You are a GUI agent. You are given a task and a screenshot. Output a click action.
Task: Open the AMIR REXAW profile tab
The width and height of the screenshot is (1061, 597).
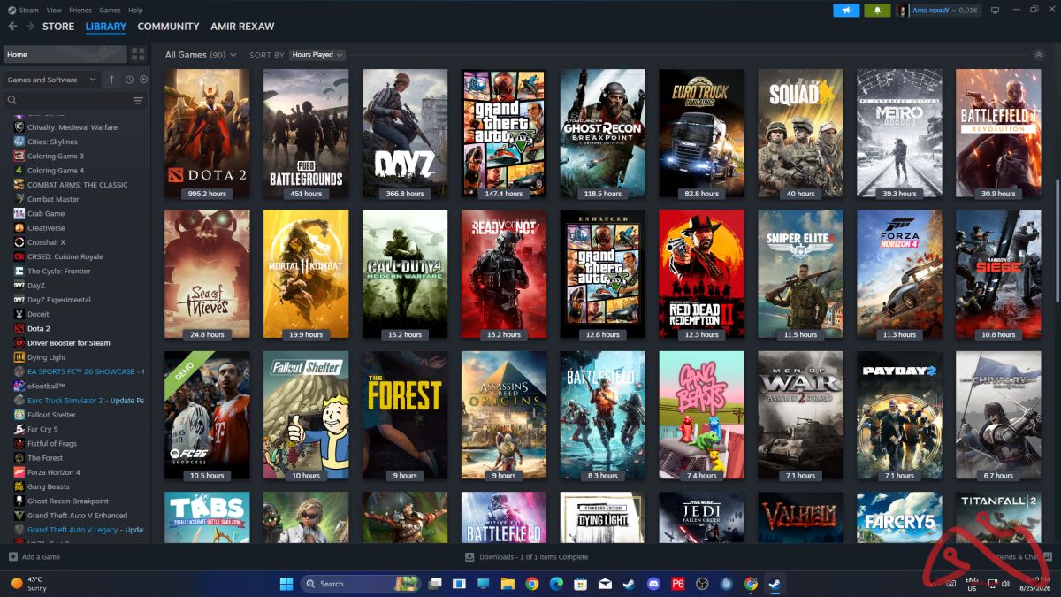click(x=242, y=27)
